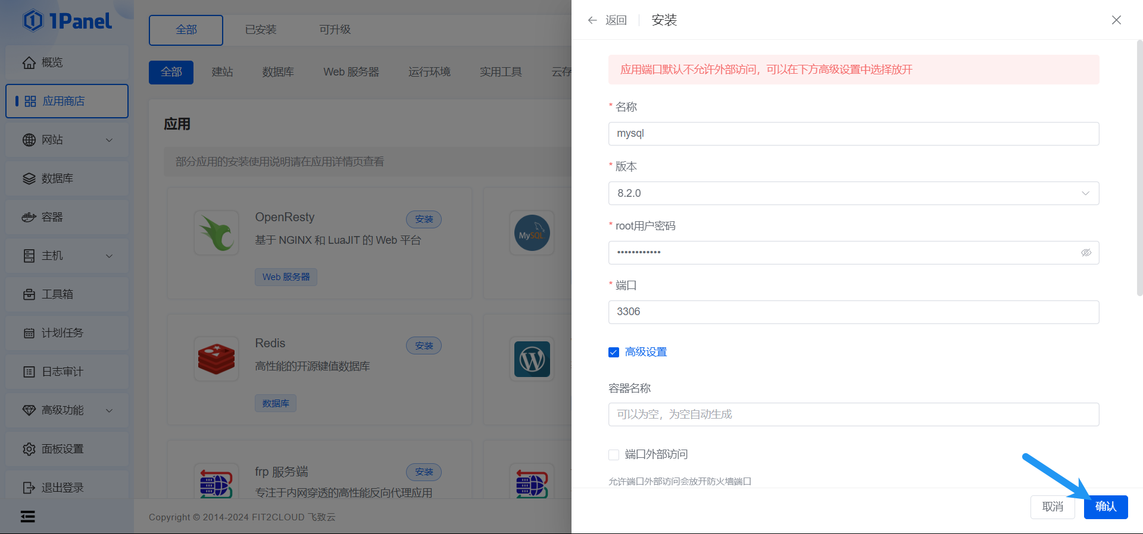The image size is (1143, 534).
Task: Open 概览 overview via home icon
Action: coord(29,62)
